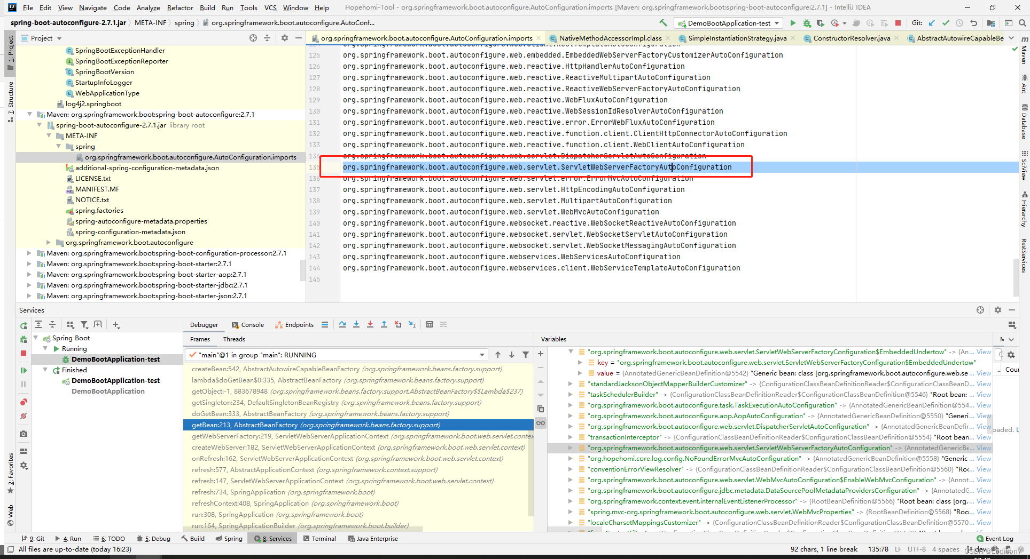Click Step Over in the debugger toolbar

tap(342, 324)
